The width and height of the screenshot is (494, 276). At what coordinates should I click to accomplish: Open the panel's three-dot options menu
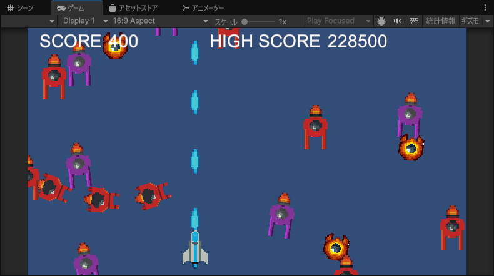[x=485, y=8]
